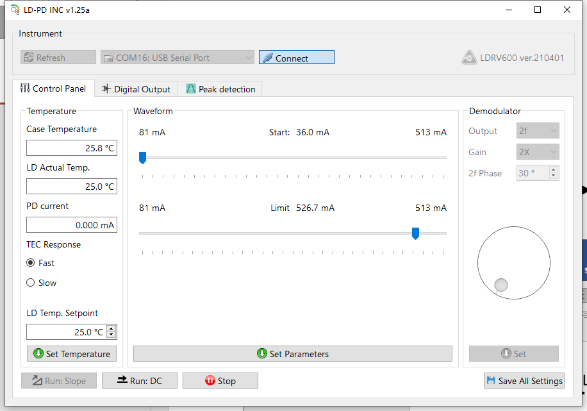Screen dimensions: 587x411
Task: Click the red Stop button
Action: (x=220, y=381)
